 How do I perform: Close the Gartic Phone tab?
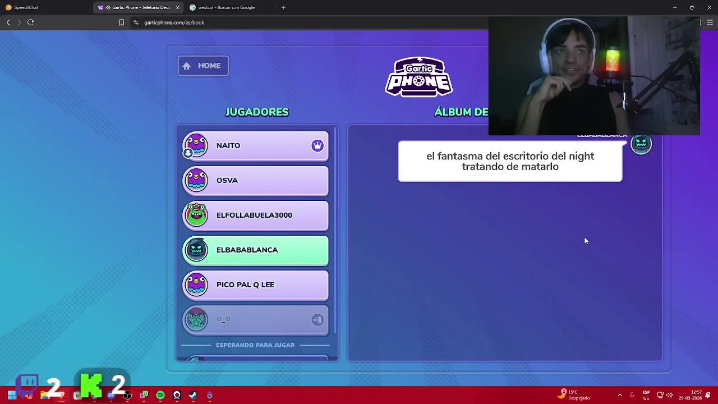[178, 7]
